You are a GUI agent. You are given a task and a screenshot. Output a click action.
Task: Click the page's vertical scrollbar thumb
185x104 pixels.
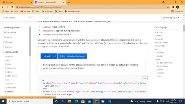tap(184, 28)
